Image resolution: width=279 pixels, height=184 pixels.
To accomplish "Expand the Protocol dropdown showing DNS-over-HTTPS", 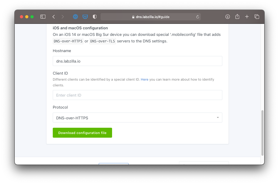I will pos(137,118).
